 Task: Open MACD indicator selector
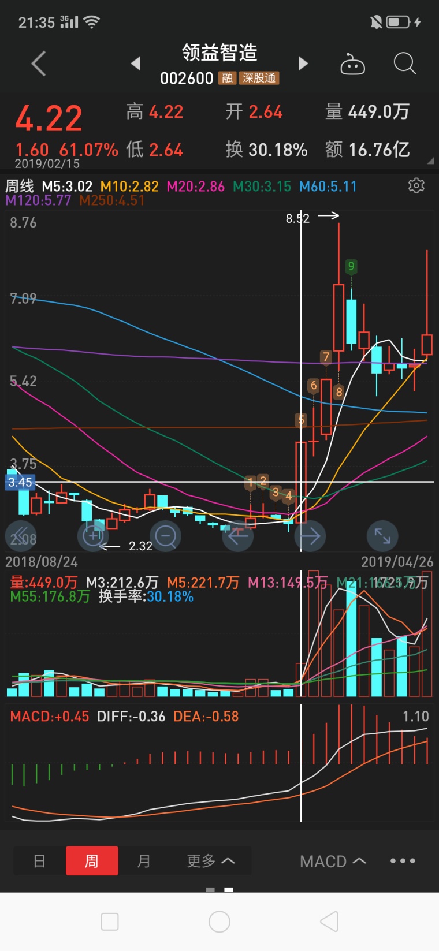coord(333,861)
